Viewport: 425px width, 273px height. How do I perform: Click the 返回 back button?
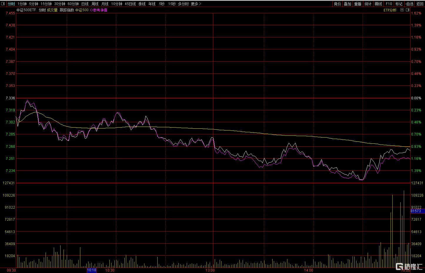[x=420, y=4]
